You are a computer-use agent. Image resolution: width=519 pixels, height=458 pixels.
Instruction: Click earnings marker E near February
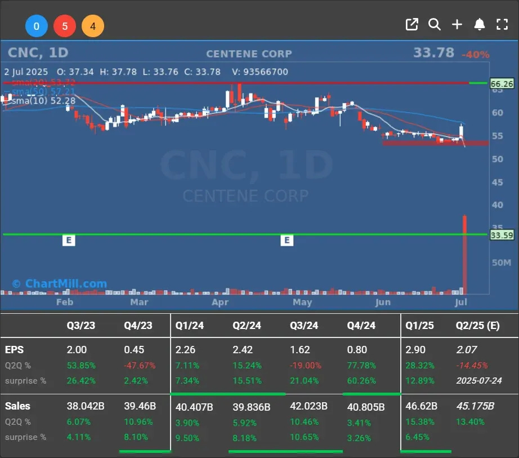[69, 240]
